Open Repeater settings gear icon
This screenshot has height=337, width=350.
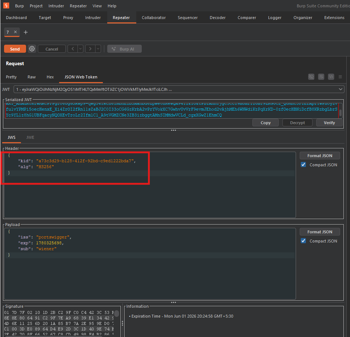(x=32, y=49)
